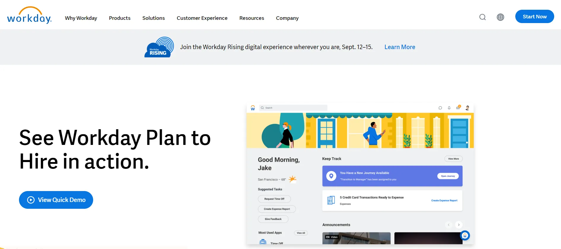Click the Request Time Off task pill
Image resolution: width=561 pixels, height=249 pixels.
[274, 199]
